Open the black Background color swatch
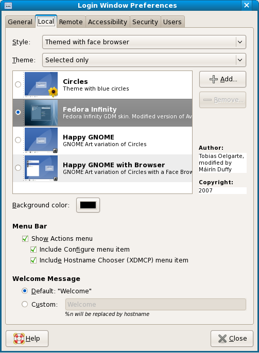 click(88, 205)
